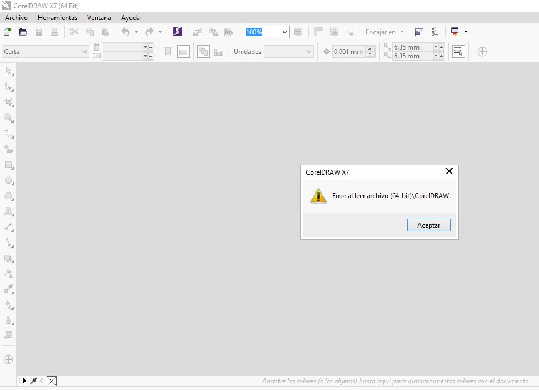The image size is (539, 390).
Task: Open the document palette flyout arrow
Action: (24, 381)
